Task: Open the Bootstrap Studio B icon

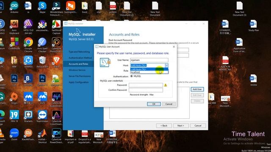Action: (28, 80)
